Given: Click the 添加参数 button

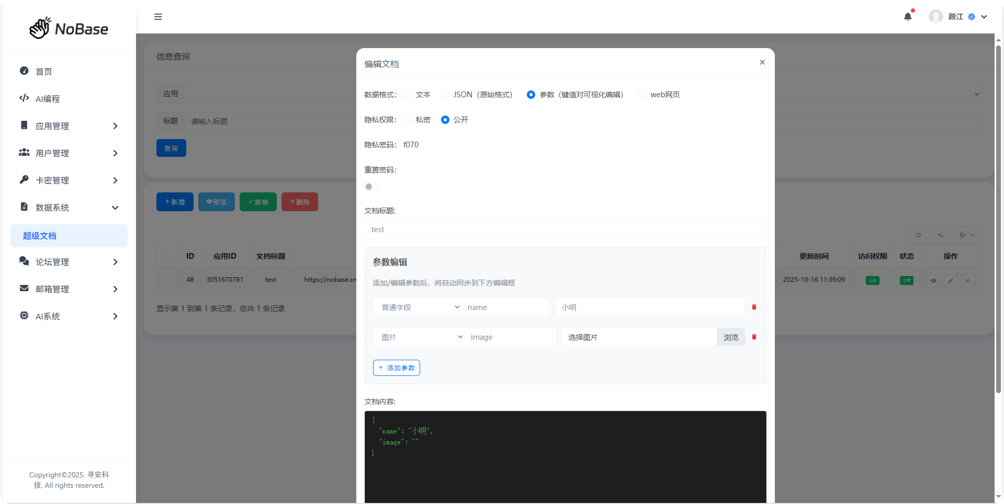Looking at the screenshot, I should [x=397, y=368].
